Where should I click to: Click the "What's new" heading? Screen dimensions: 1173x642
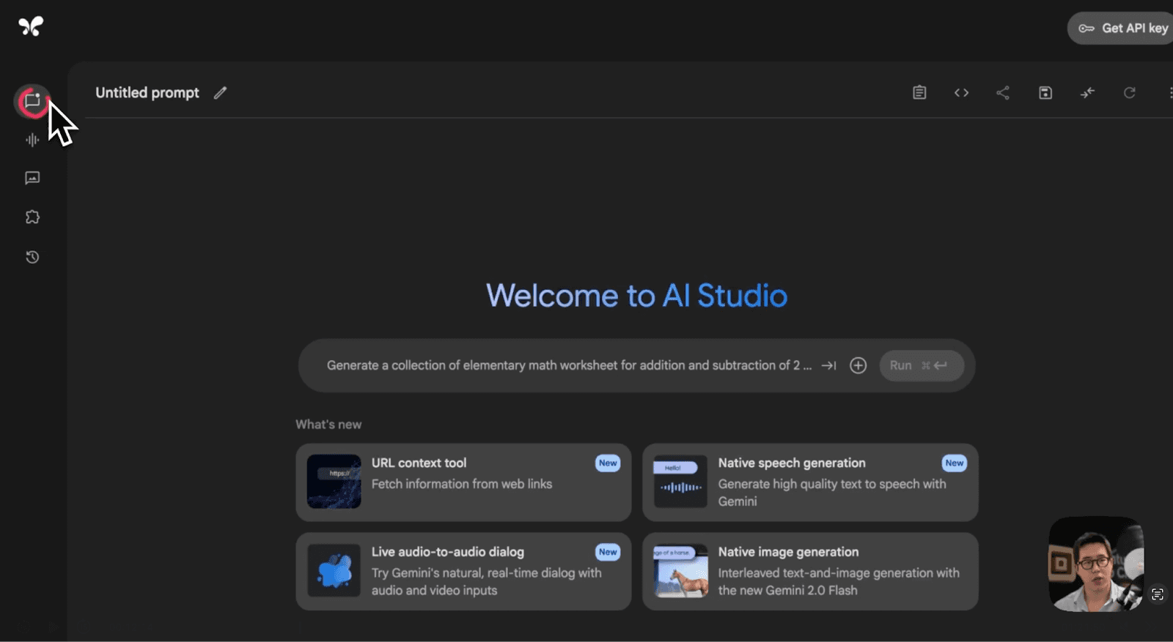328,425
